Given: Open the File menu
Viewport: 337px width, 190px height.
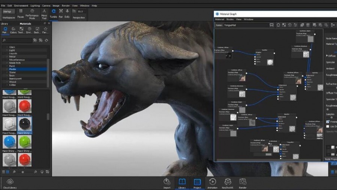Looking at the screenshot, I should click(x=3, y=6).
